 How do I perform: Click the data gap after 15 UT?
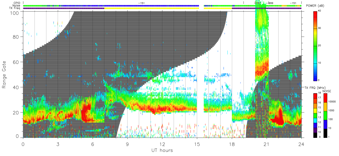[x=201, y=74]
